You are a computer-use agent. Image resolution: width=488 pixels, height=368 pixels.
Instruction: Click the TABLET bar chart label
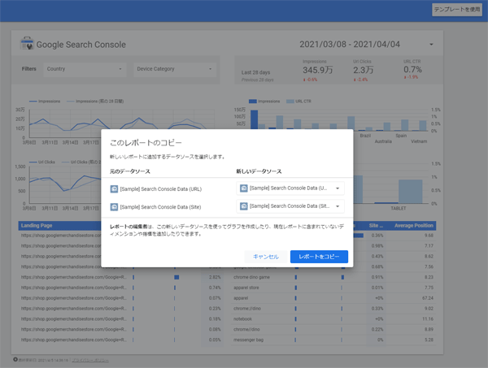pyautogui.click(x=399, y=209)
